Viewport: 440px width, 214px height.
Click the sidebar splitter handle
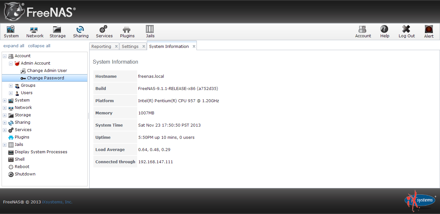(88, 116)
